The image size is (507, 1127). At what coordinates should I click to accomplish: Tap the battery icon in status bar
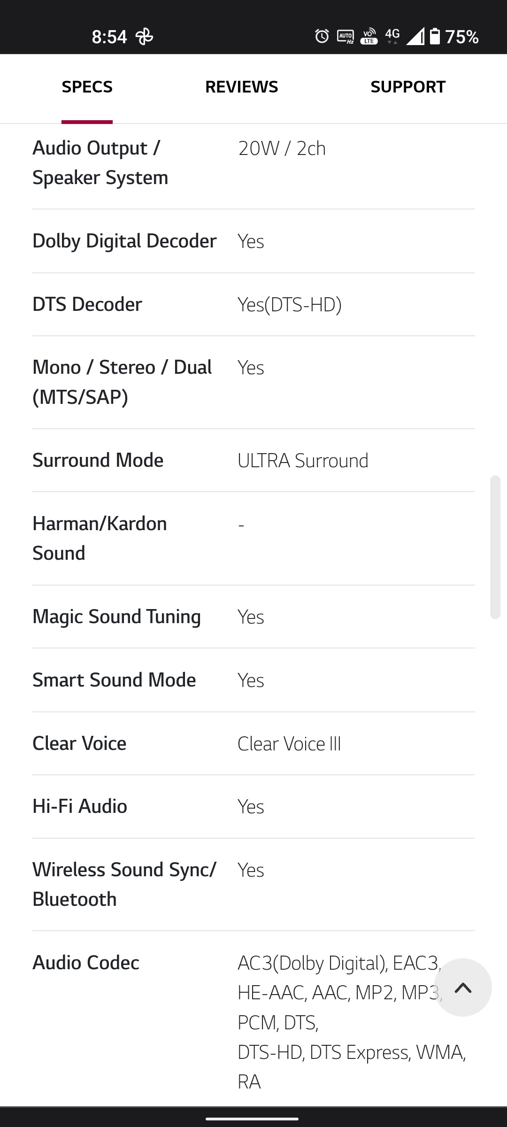[435, 36]
